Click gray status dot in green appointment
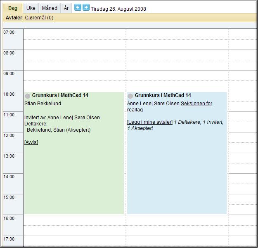 point(28,96)
